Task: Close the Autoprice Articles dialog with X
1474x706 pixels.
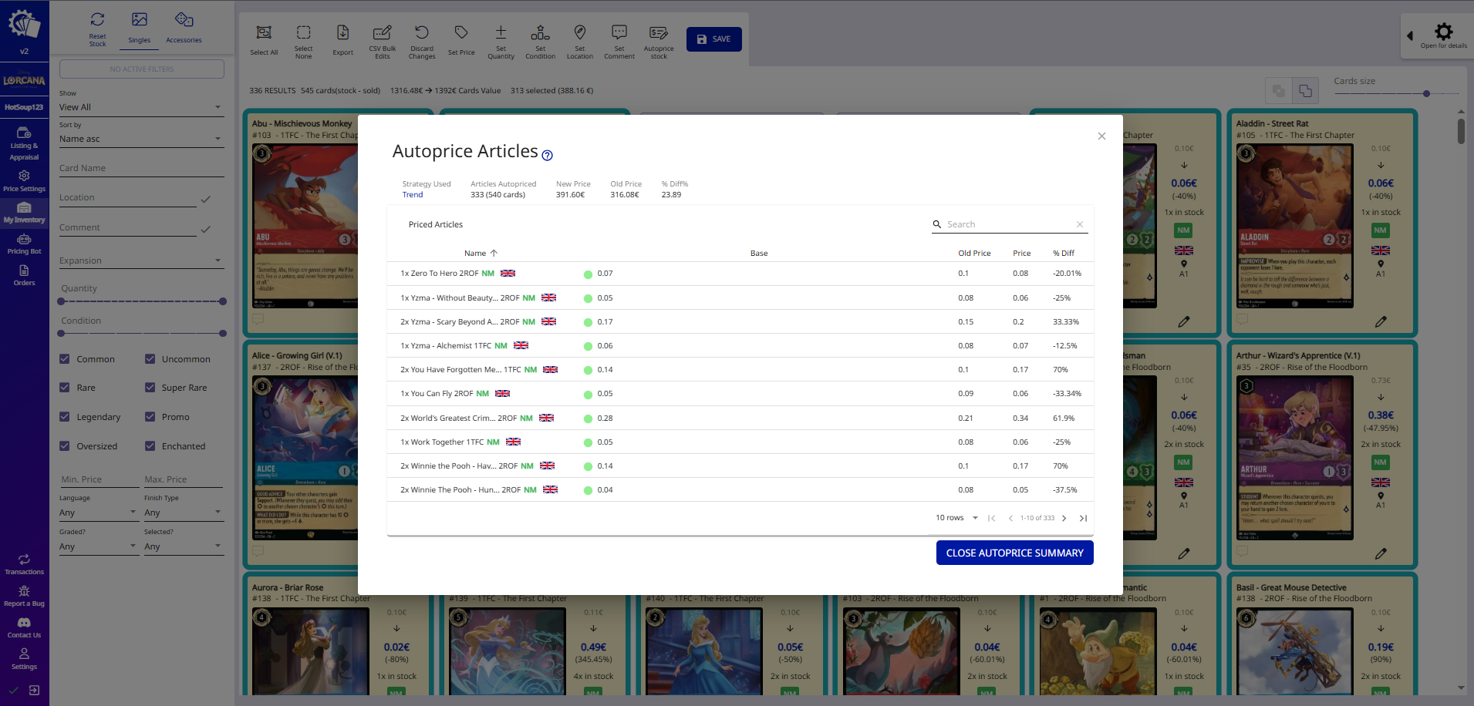Action: point(1101,136)
